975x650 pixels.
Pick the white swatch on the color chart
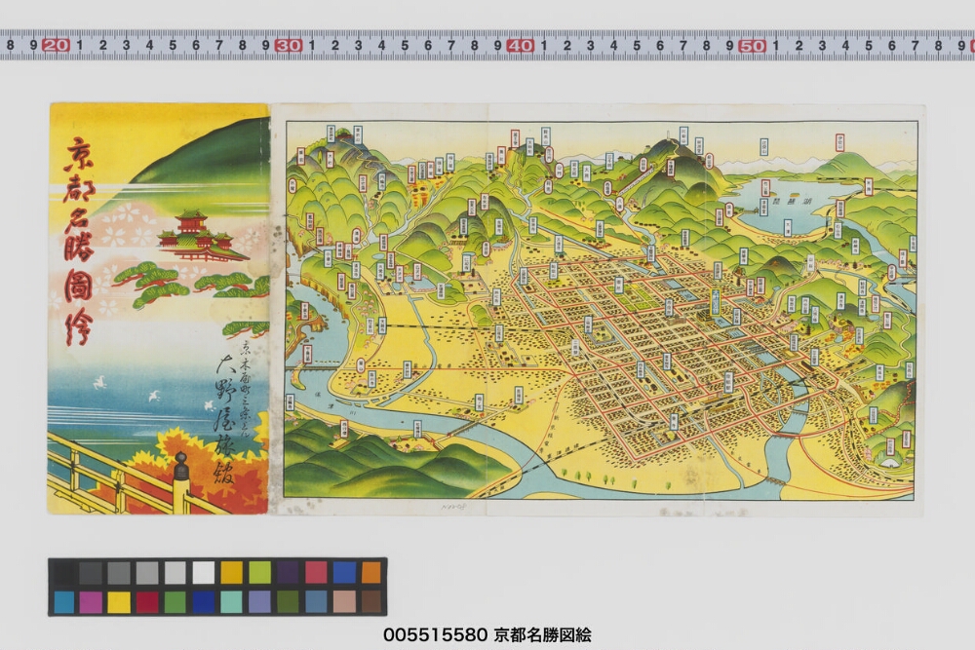pyautogui.click(x=204, y=572)
